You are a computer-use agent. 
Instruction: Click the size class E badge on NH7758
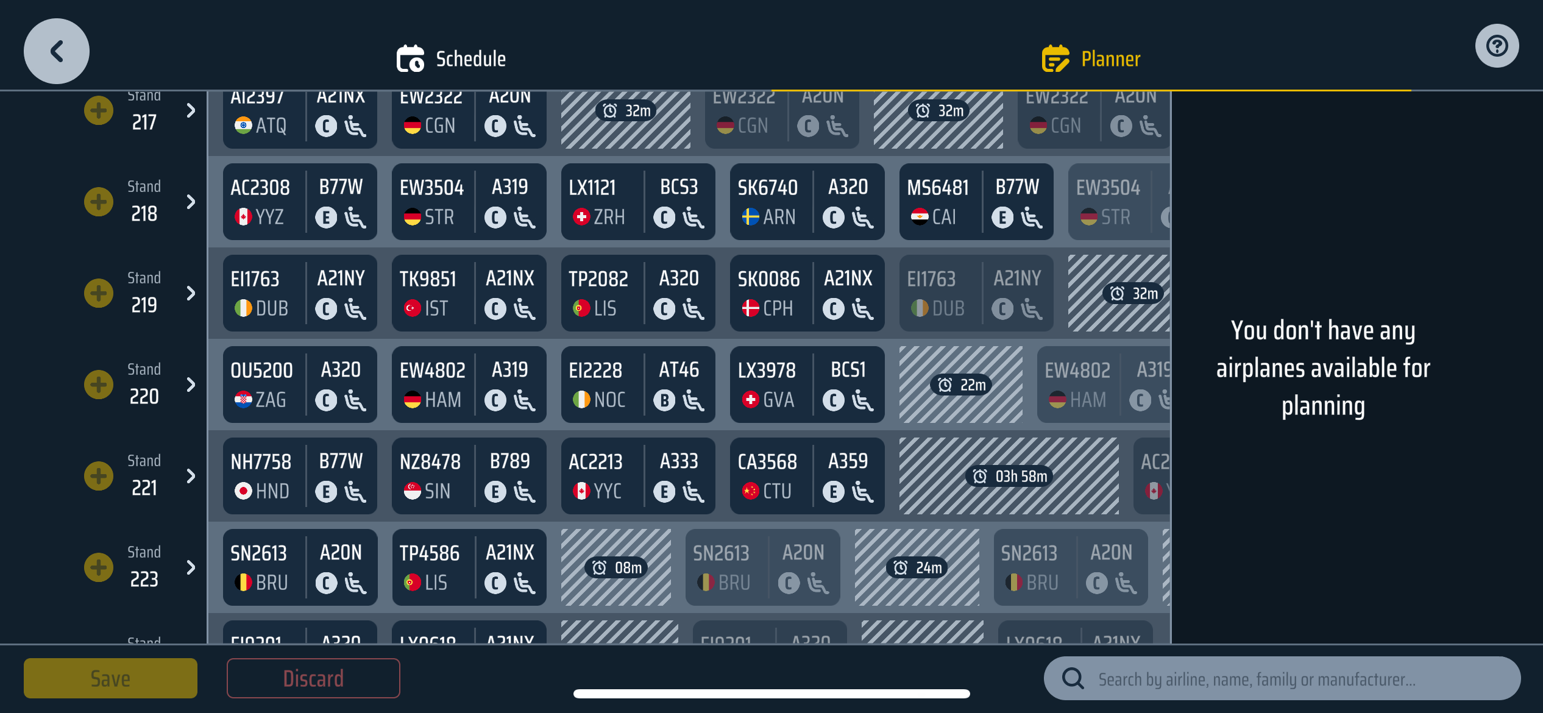(326, 492)
